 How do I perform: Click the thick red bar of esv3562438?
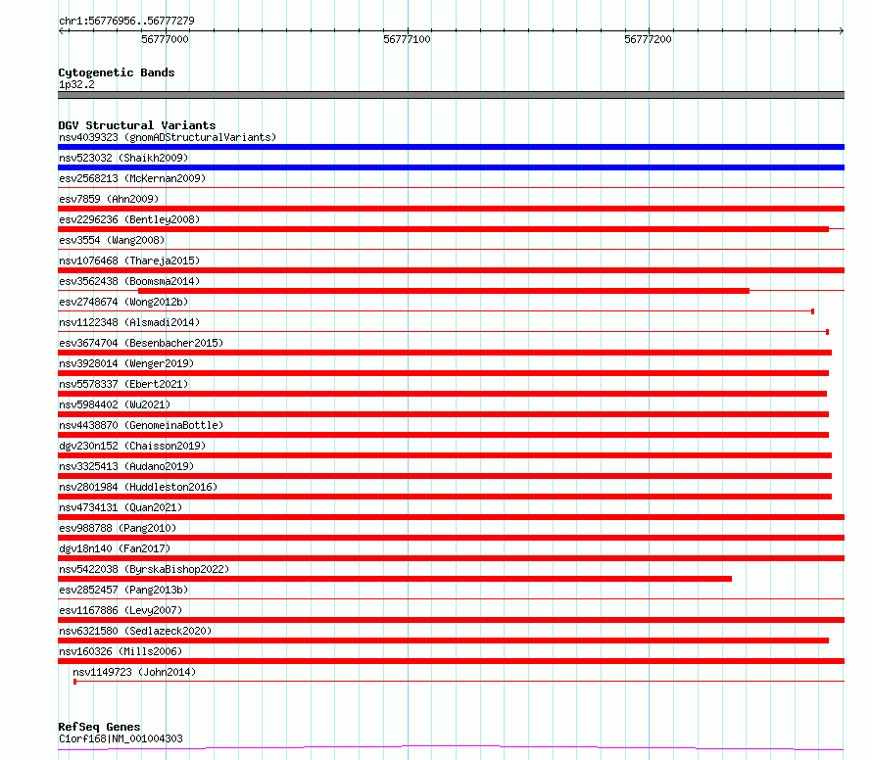click(444, 291)
